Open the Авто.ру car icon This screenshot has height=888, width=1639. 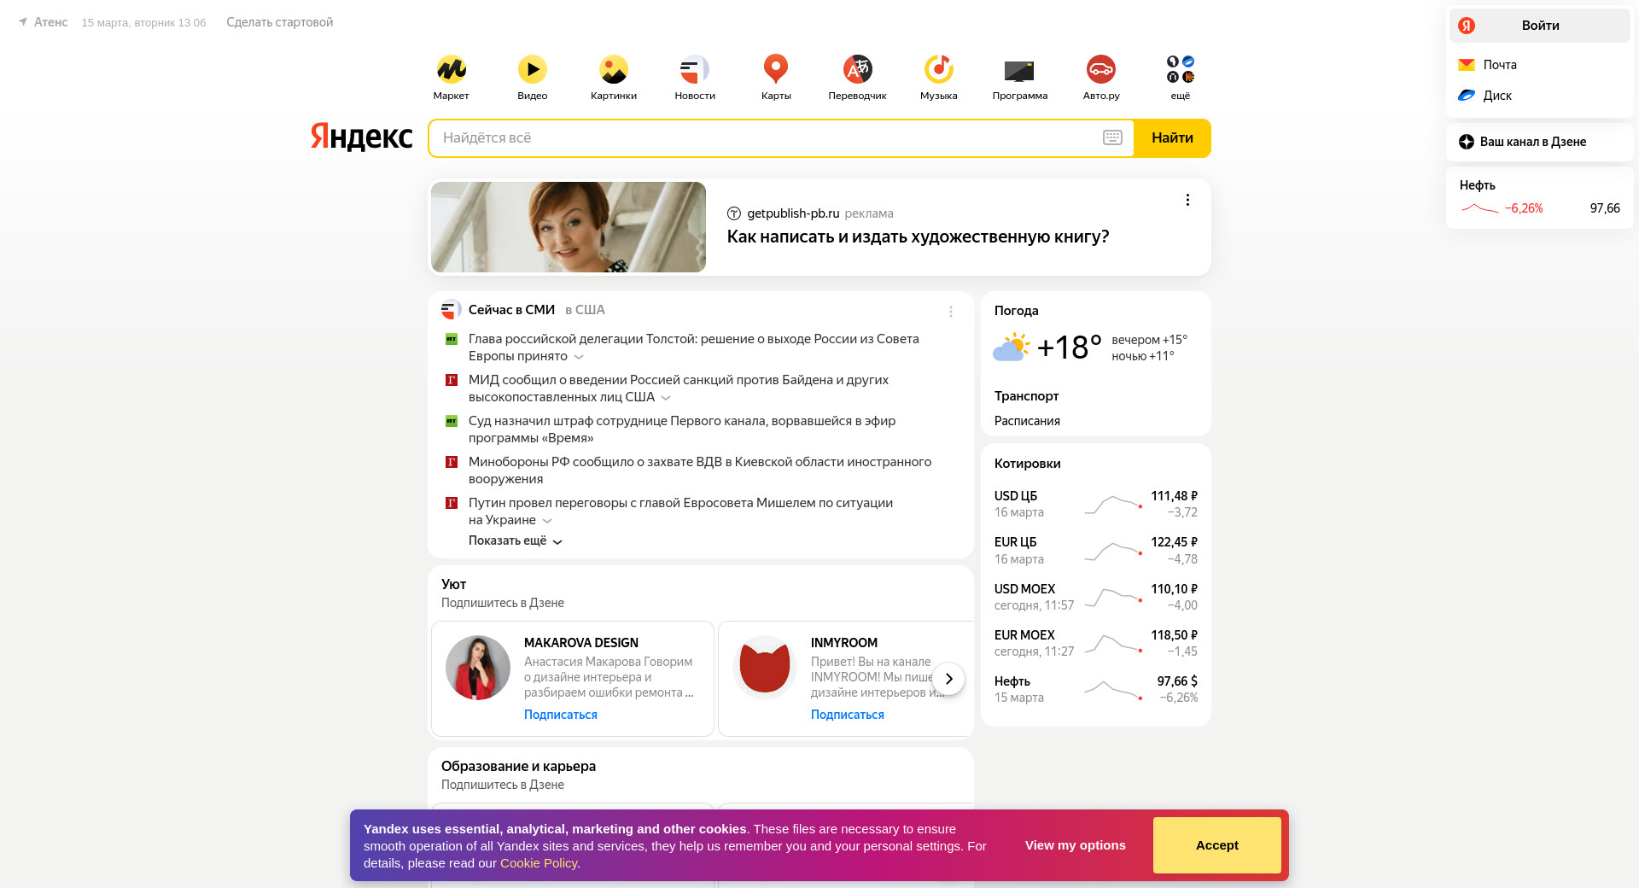point(1100,69)
